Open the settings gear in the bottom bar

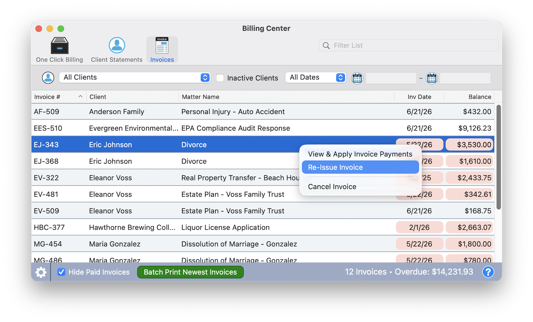tap(41, 272)
